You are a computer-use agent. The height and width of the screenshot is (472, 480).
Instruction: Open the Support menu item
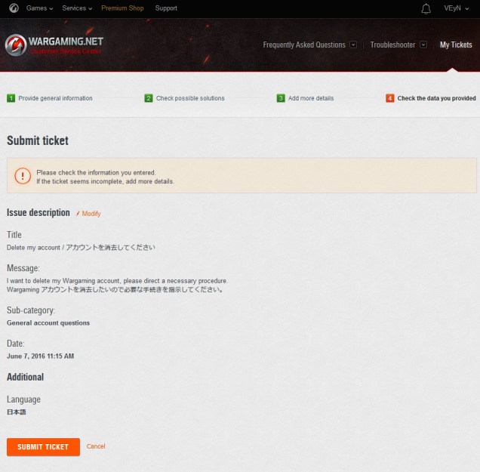[166, 8]
